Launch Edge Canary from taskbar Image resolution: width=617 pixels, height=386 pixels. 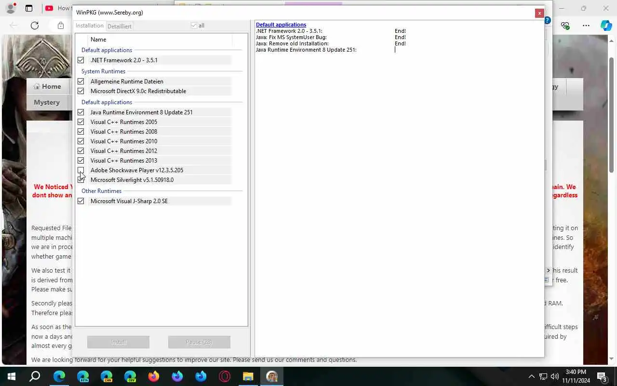(107, 376)
